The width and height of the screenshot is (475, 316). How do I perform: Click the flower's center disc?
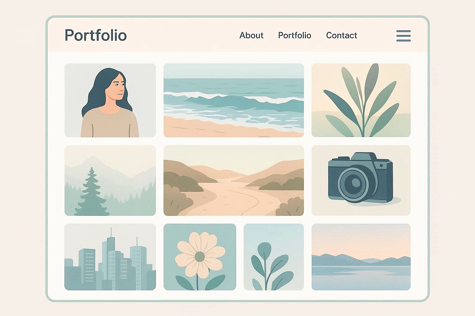200,256
